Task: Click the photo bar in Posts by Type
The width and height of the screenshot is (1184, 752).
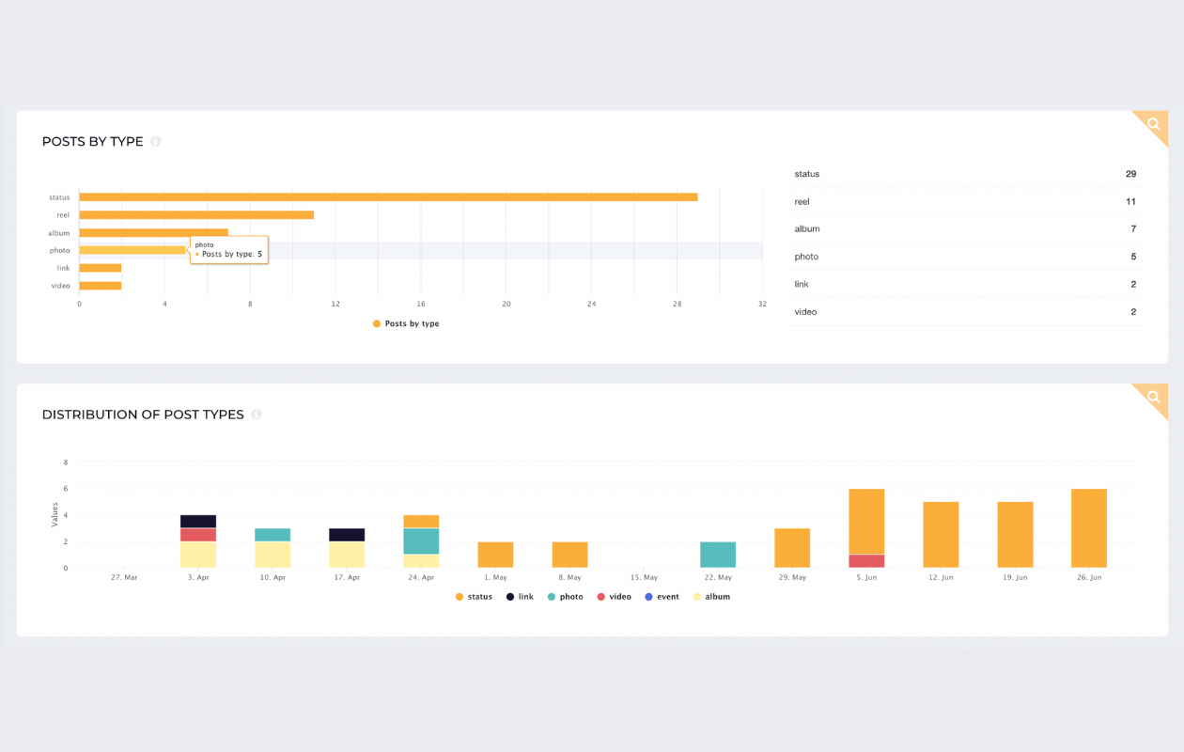Action: tap(132, 250)
